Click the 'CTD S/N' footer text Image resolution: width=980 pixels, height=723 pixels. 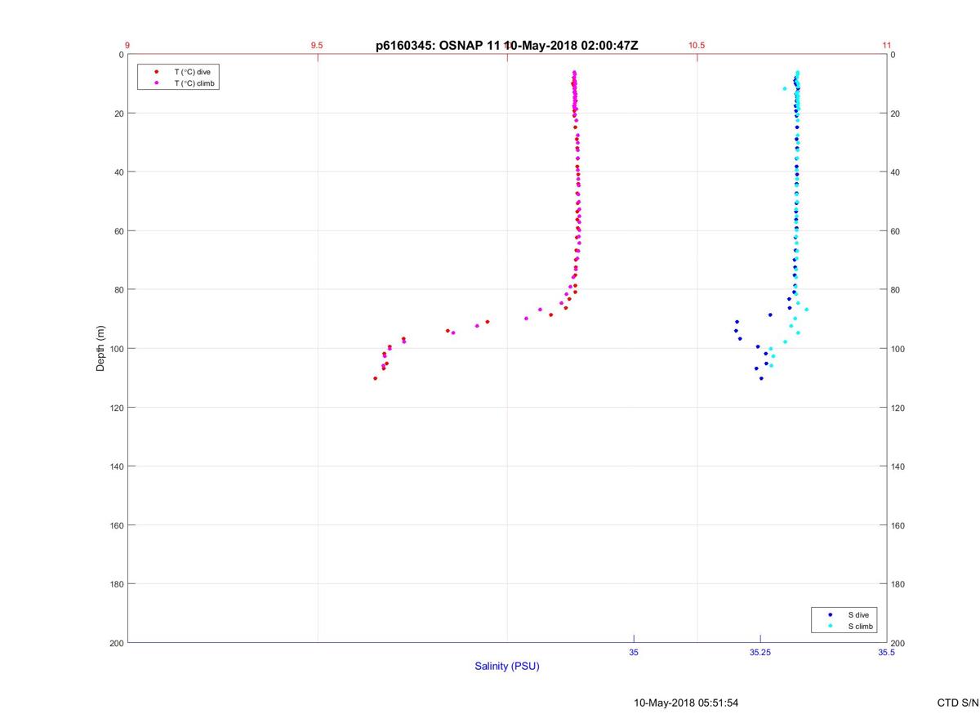(x=958, y=703)
